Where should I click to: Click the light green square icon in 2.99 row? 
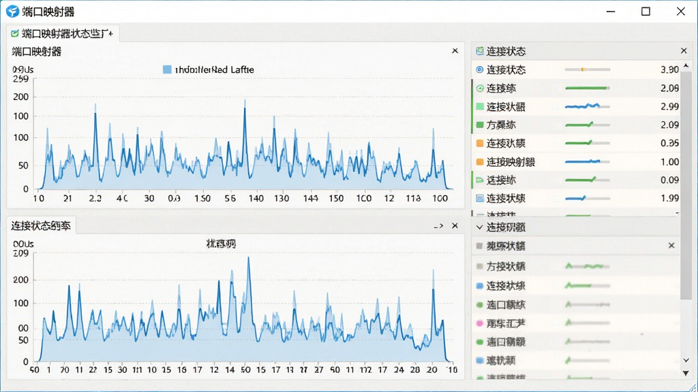[479, 107]
